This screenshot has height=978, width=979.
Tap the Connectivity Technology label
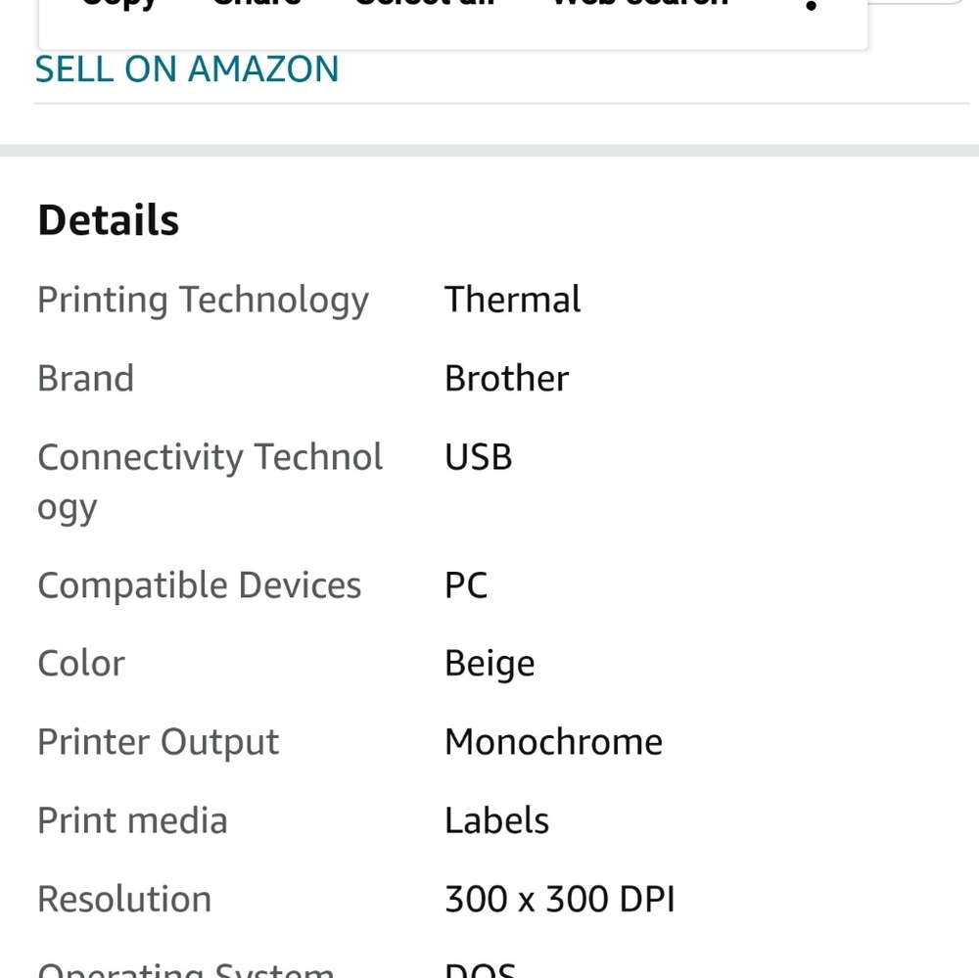[x=210, y=482]
